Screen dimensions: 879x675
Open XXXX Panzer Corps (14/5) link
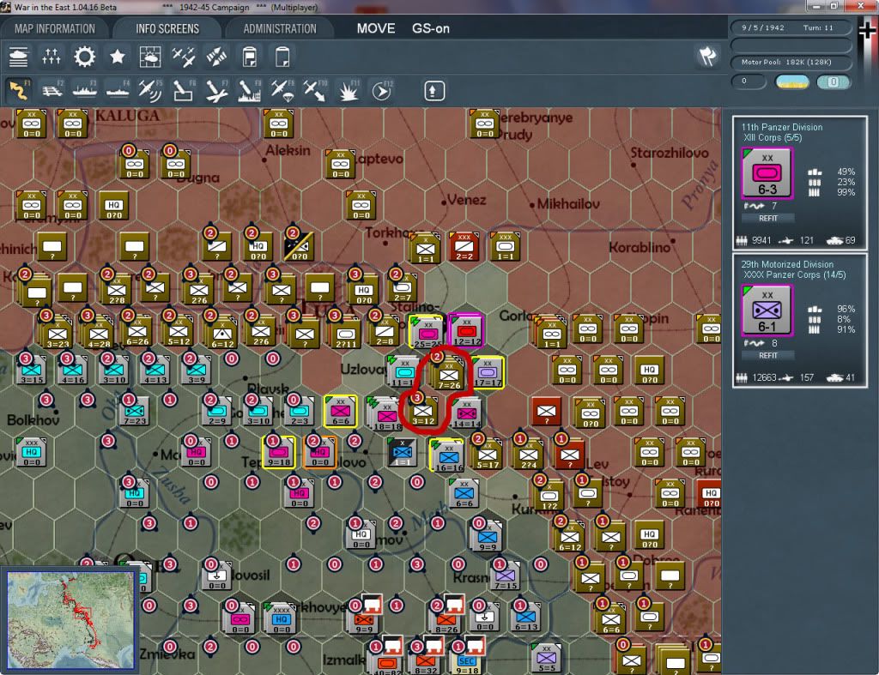click(x=794, y=275)
